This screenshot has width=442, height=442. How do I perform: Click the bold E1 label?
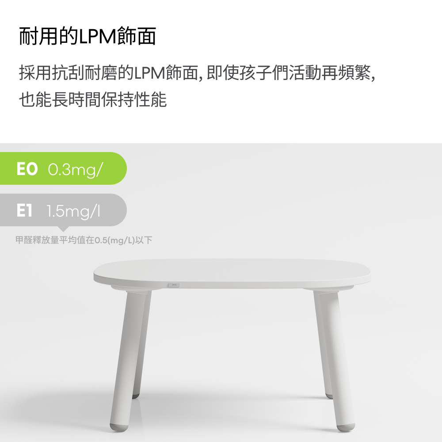24,210
